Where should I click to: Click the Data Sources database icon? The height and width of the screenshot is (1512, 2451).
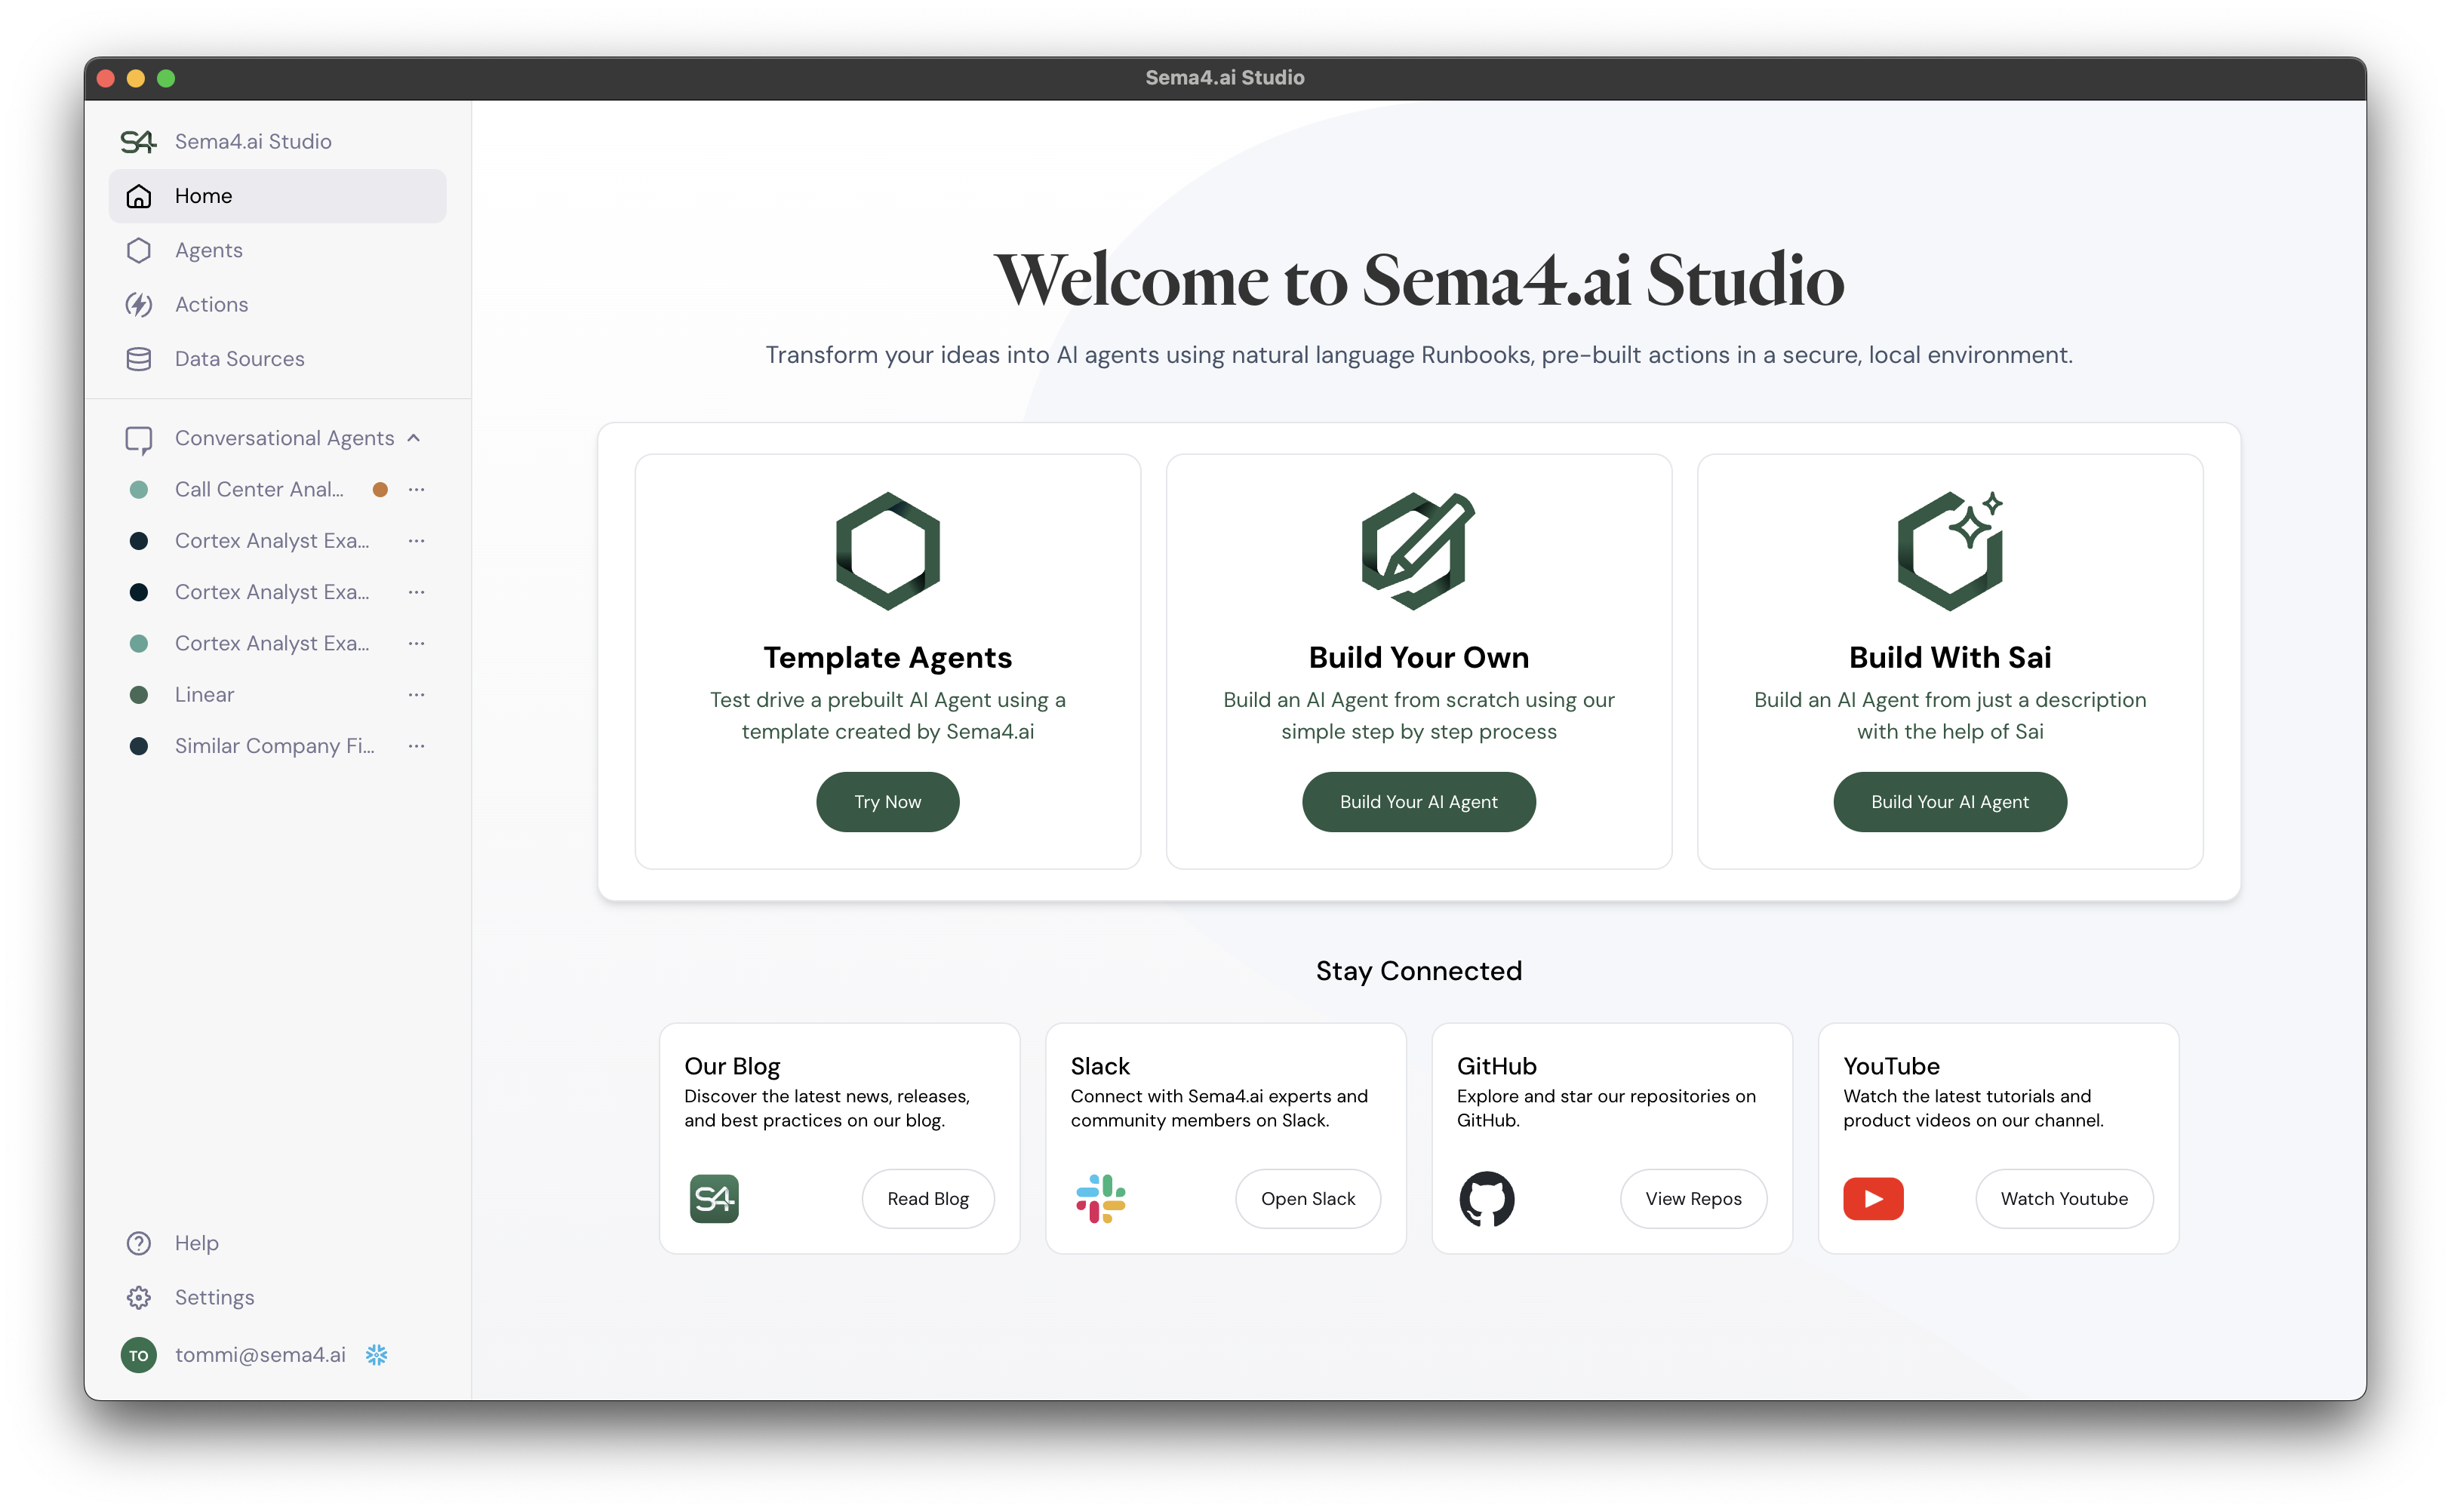(x=139, y=358)
